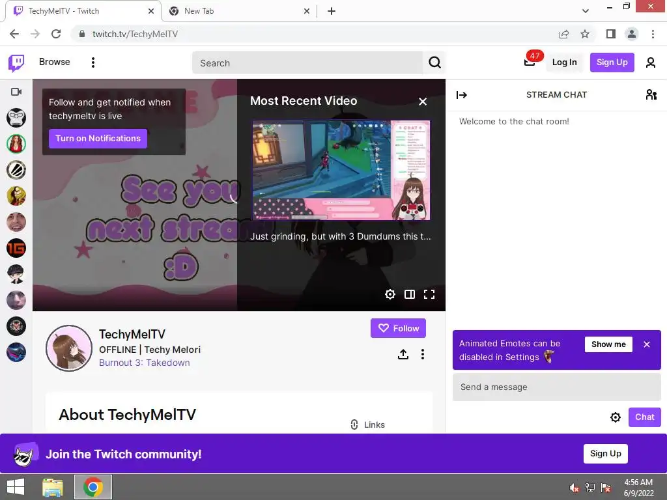
Task: Open the cartoon boy with sunglasses avatar
Action: tap(16, 274)
